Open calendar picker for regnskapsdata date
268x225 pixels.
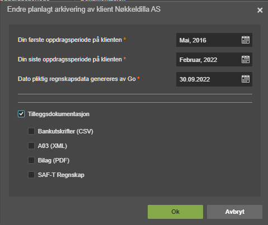[246, 79]
